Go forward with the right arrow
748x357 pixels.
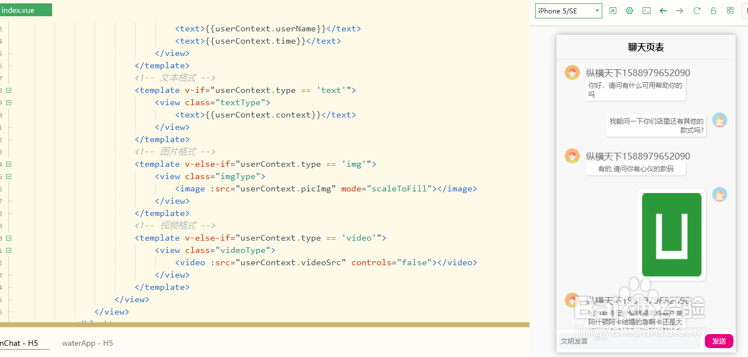tap(680, 11)
